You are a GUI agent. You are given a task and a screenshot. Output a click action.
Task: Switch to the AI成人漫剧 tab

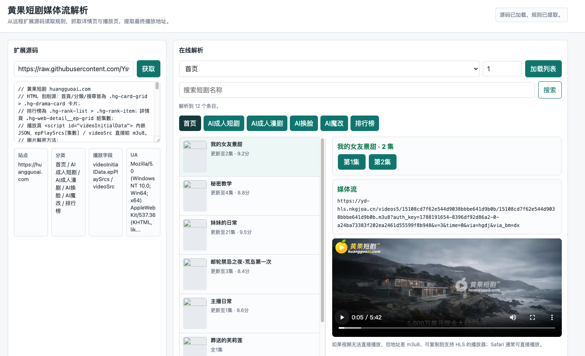point(267,123)
